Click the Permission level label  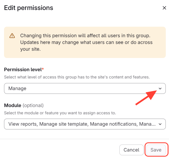click(x=23, y=70)
